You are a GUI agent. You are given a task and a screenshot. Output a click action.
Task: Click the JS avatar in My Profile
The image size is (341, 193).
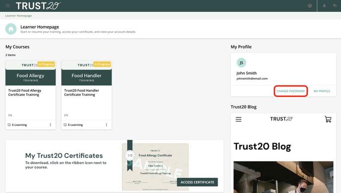pos(241,63)
